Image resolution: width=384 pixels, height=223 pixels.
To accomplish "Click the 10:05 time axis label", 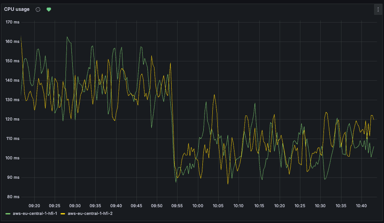I will [218, 206].
